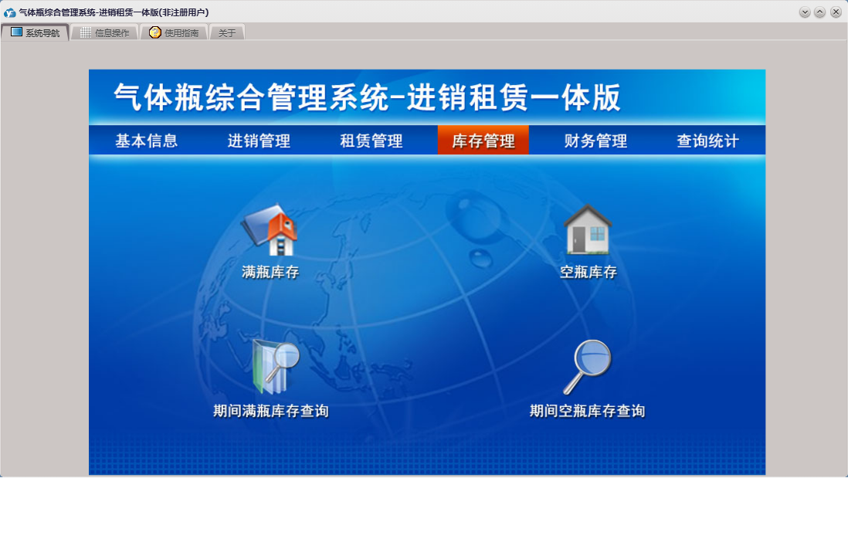Open the 满瓶库存 red house icon
Image resolution: width=848 pixels, height=549 pixels.
click(x=270, y=230)
